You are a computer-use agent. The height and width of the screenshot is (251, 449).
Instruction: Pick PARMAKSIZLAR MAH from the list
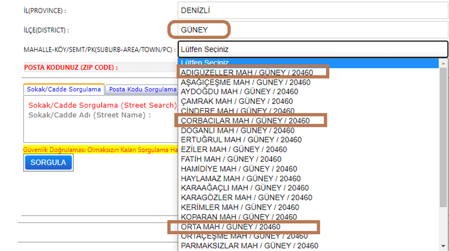249,246
